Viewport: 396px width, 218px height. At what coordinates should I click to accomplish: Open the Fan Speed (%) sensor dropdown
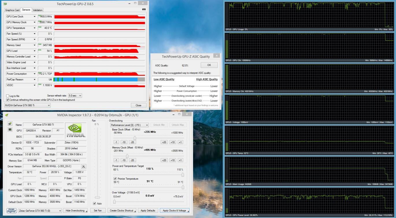[35, 34]
